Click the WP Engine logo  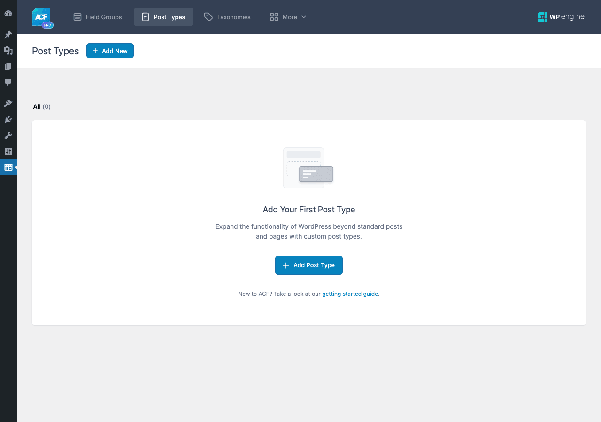pos(562,17)
